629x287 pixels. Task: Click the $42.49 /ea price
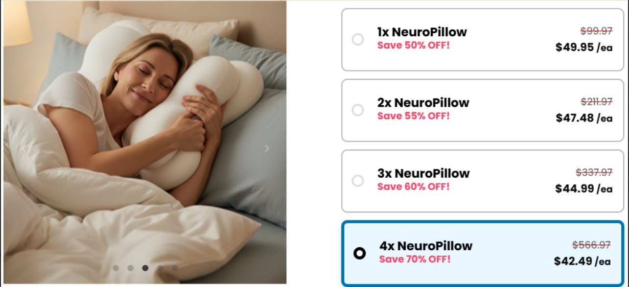[582, 261]
